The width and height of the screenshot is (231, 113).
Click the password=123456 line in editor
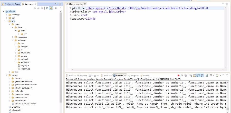[83, 19]
